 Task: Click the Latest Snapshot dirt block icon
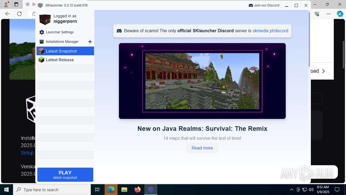41,51
